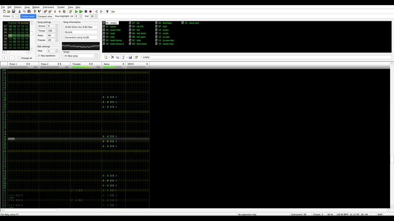This screenshot has height=221, width=394.
Task: Play the song with the green arrow
Action: pos(76,11)
